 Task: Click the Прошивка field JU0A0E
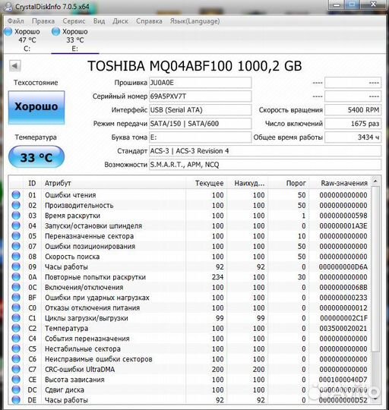pyautogui.click(x=200, y=83)
